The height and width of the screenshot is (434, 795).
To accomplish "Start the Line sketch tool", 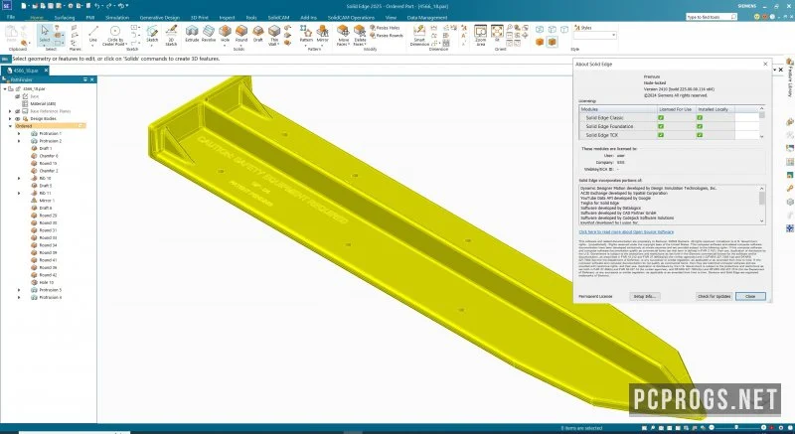I will click(x=92, y=34).
